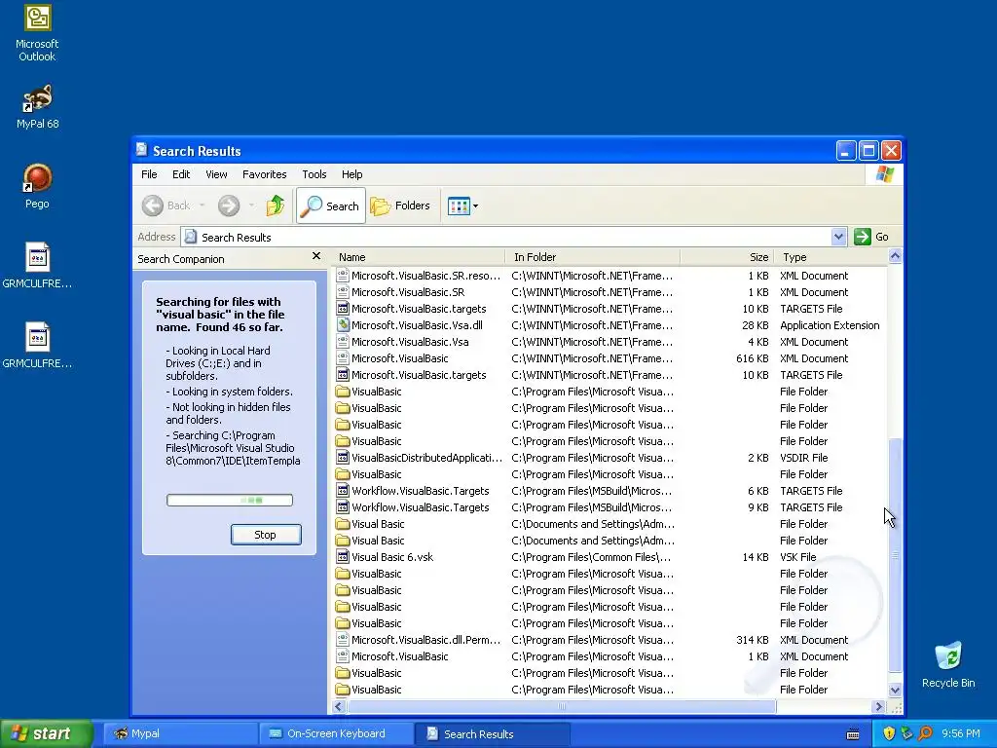The height and width of the screenshot is (748, 997).
Task: Open the Start menu
Action: tap(47, 733)
